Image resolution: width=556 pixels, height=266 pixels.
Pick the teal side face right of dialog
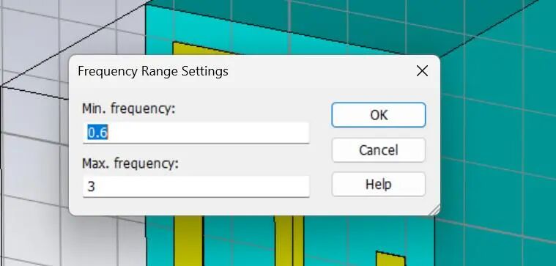(497, 142)
